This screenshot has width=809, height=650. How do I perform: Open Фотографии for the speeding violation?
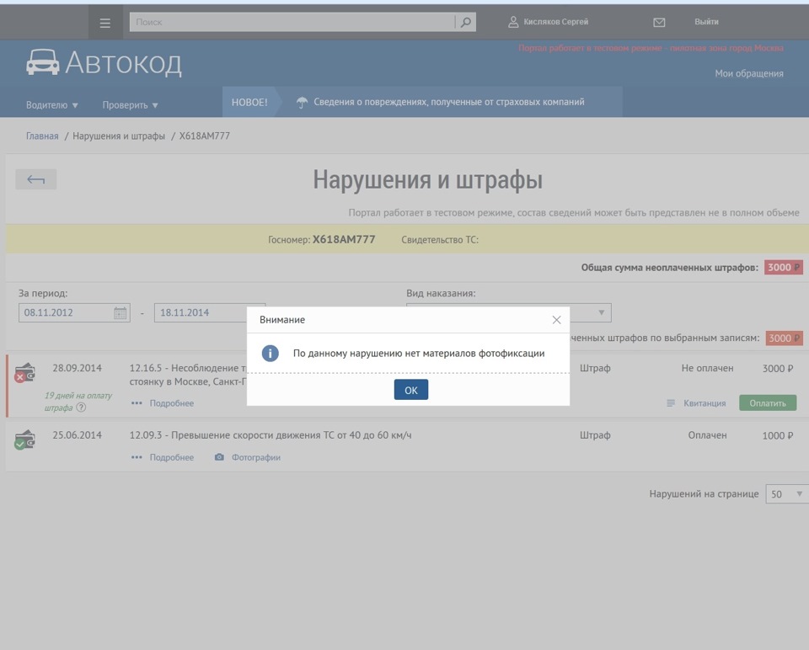click(x=255, y=458)
